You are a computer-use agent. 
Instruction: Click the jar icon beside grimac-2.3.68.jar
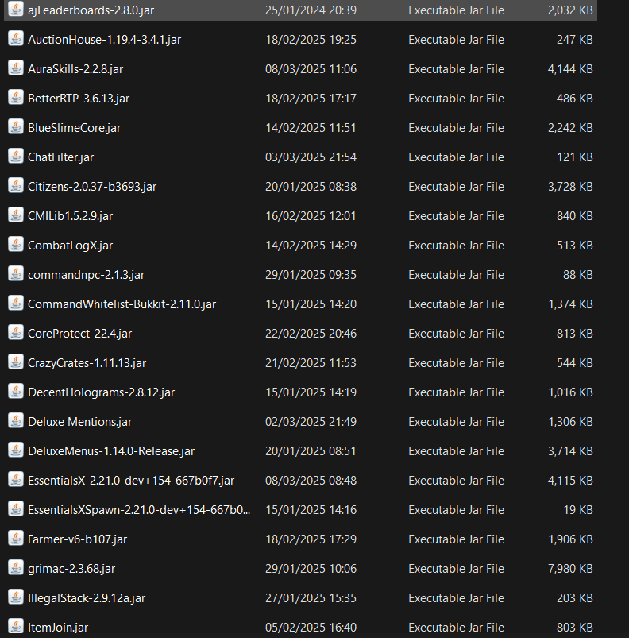pyautogui.click(x=16, y=567)
